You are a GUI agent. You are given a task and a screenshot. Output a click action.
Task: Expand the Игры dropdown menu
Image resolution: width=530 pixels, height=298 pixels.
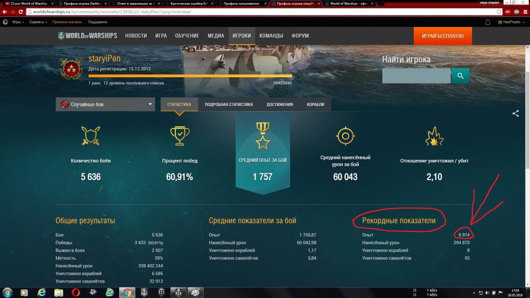click(18, 22)
